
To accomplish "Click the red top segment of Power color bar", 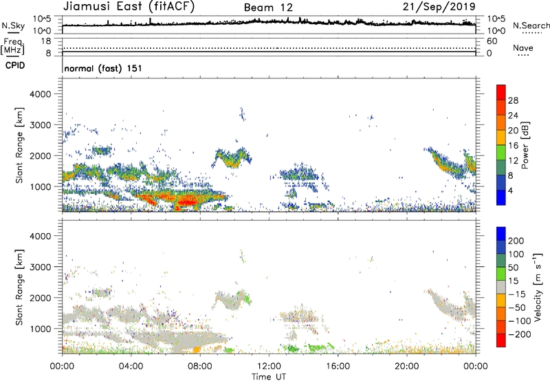I will [501, 92].
